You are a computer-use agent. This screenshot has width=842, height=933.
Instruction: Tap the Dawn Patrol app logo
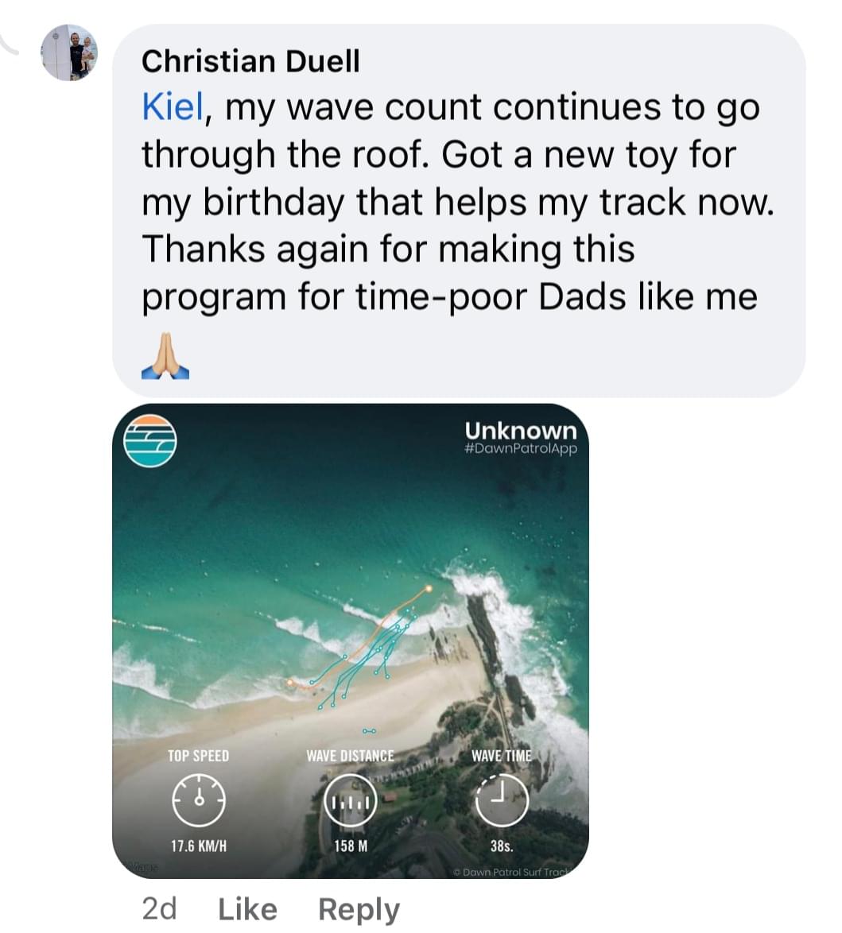150,440
